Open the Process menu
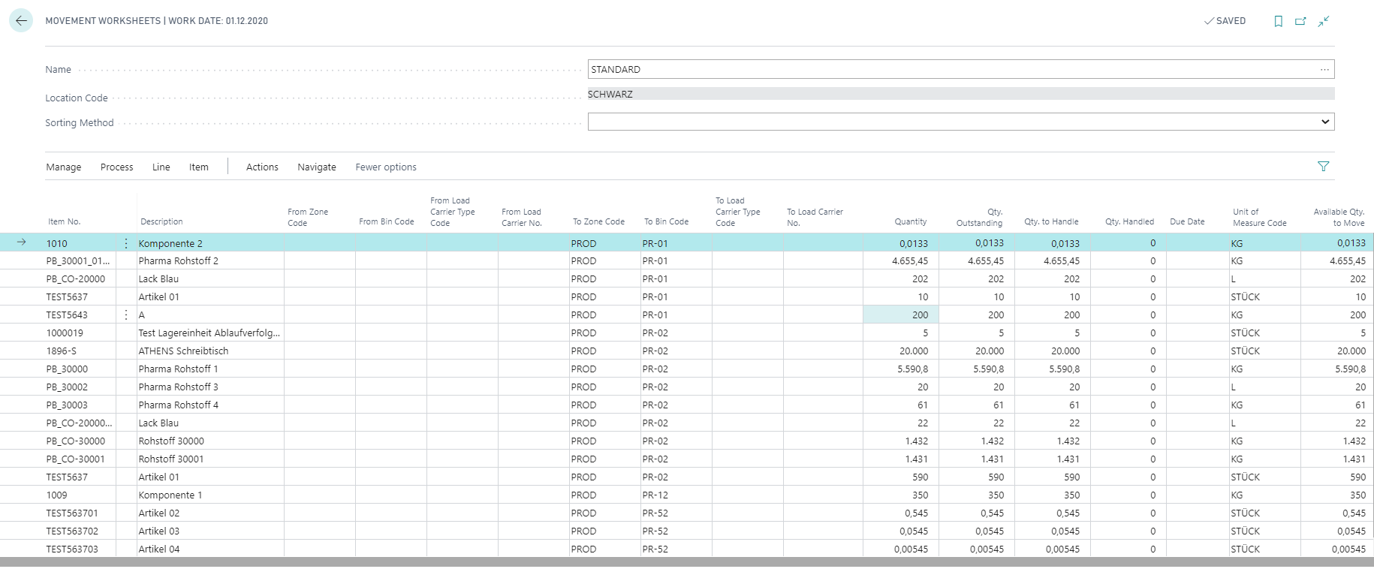 (117, 167)
